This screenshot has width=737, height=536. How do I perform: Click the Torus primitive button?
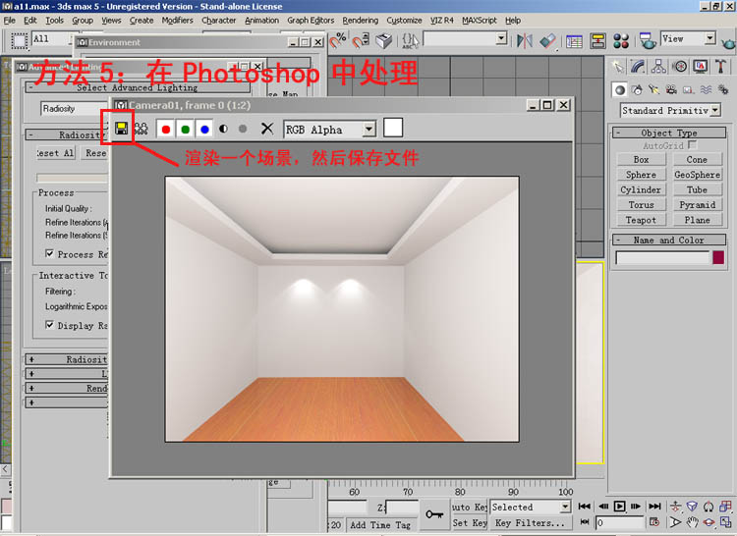coord(641,205)
